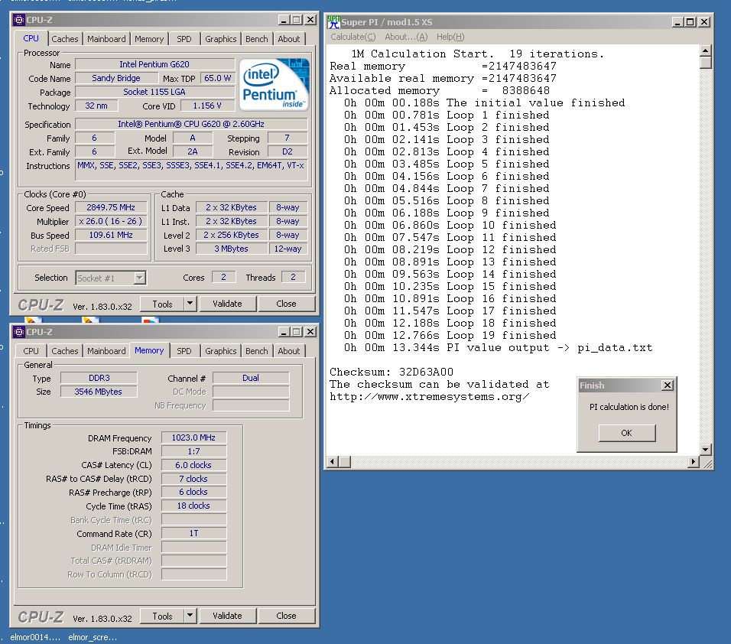
Task: Open Caches tab in bottom CPU-Z window
Action: pyautogui.click(x=65, y=351)
